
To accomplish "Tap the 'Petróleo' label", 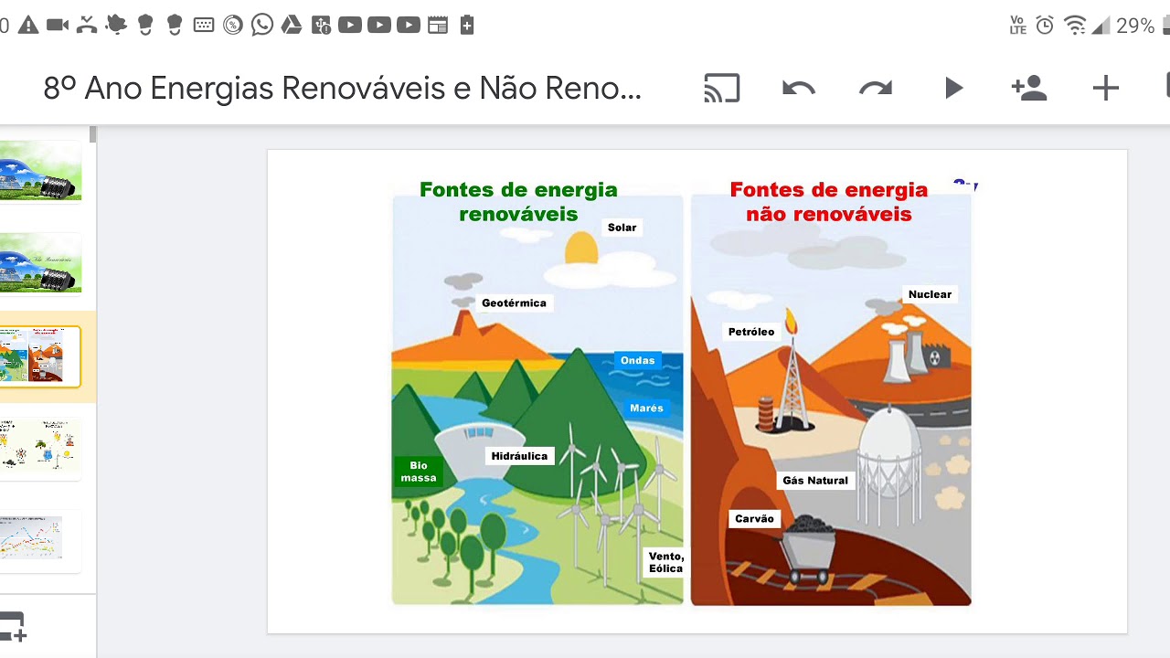I will pos(751,332).
